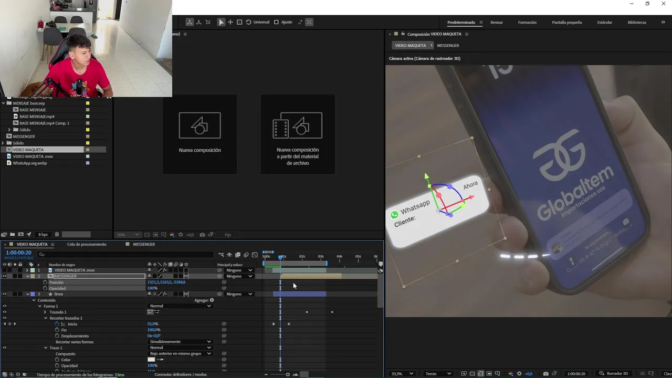Screen dimensions: 672x378
Task: Pick the view axis mode icon
Action: pos(208,22)
